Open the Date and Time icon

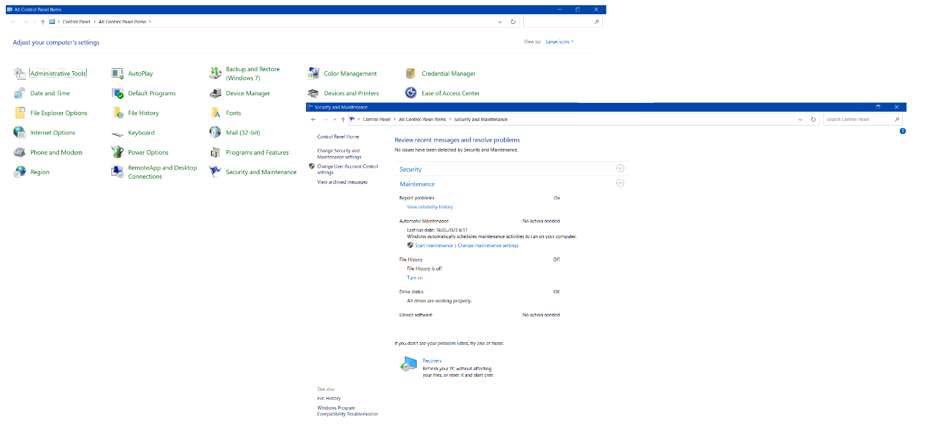(19, 93)
